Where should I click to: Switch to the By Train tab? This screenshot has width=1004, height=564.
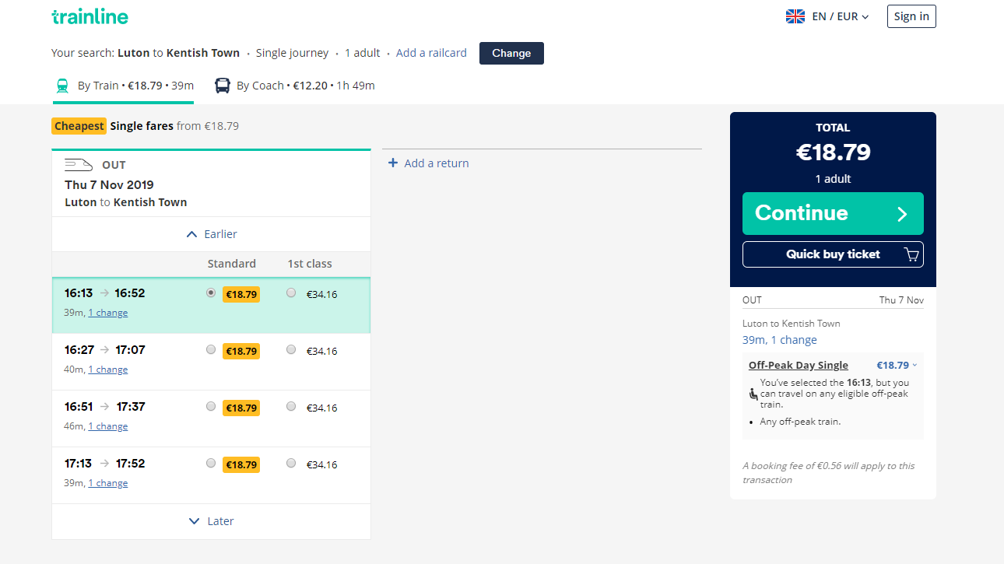(125, 86)
